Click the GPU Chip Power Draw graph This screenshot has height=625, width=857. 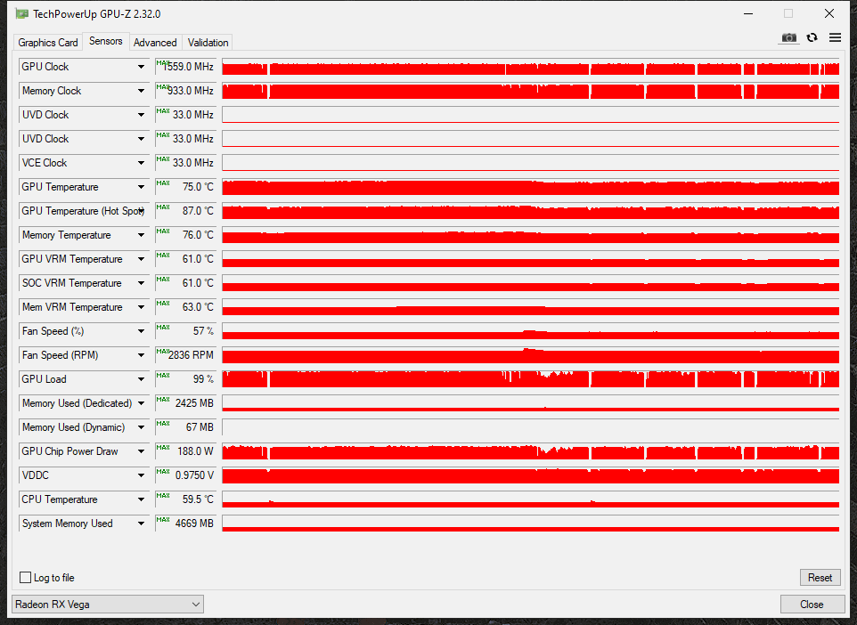click(531, 451)
